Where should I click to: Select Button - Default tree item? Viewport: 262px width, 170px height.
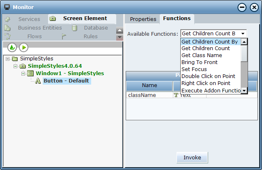tap(67, 81)
